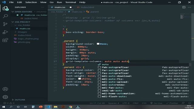
Task: Open Chrome from the taskbar
Action: [x=70, y=107]
